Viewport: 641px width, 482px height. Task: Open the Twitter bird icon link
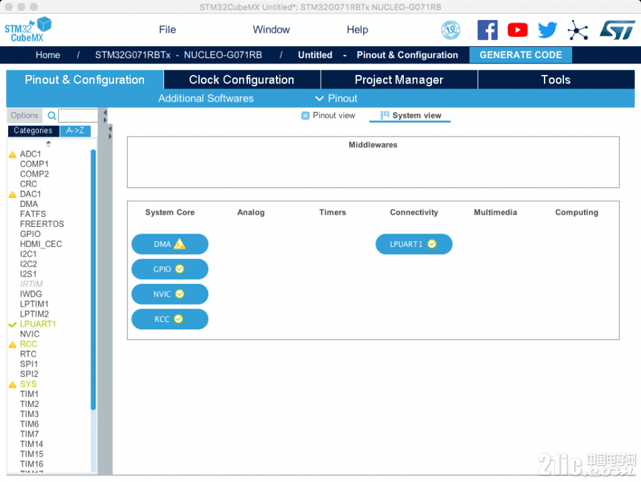point(547,30)
